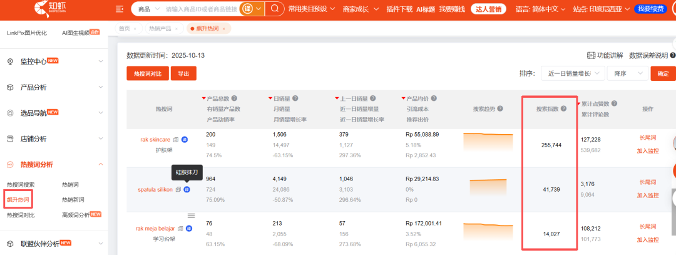The width and height of the screenshot is (676, 255).
Task: Click the orange 热搜词对比 button
Action: (148, 73)
